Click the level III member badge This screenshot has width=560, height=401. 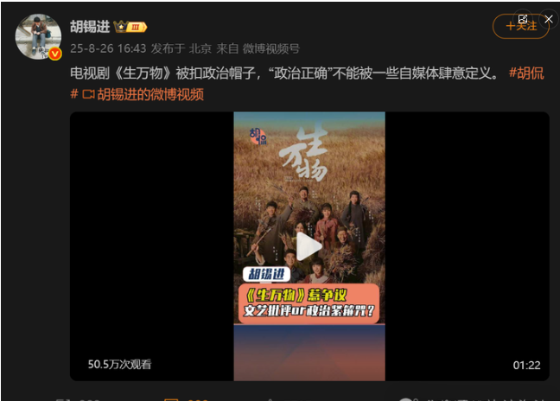pos(137,27)
